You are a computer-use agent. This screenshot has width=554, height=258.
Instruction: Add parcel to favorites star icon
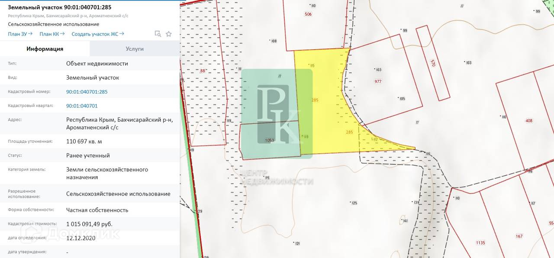169,34
